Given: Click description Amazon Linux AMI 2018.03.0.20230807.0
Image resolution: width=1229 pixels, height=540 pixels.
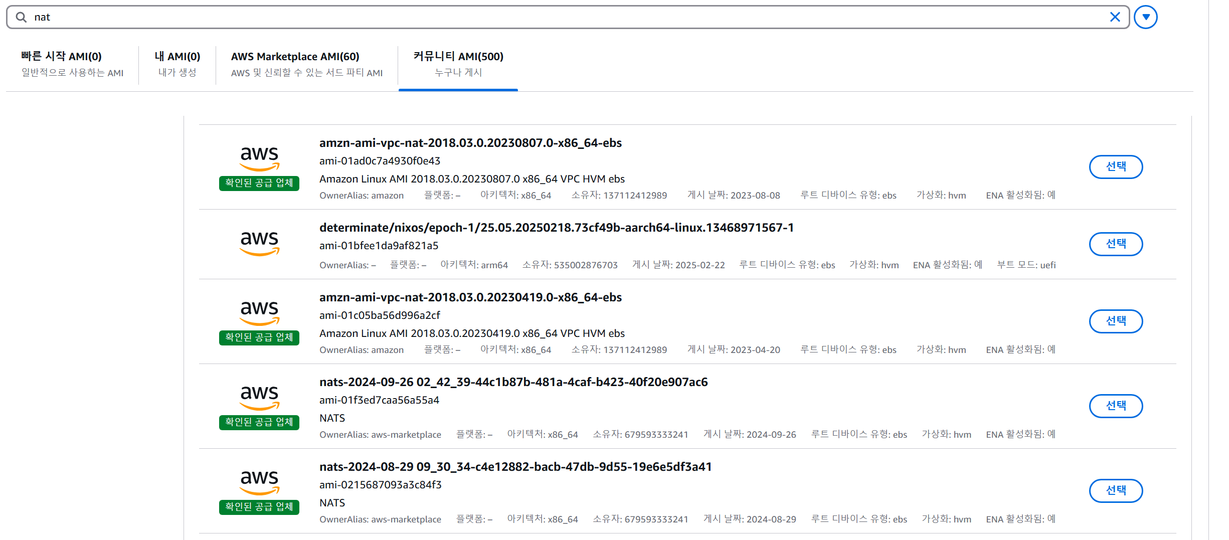Looking at the screenshot, I should (472, 179).
